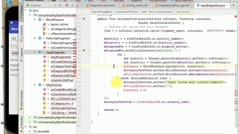Click the emulator Enter hint field
The image size is (239, 134).
pos(14,46)
